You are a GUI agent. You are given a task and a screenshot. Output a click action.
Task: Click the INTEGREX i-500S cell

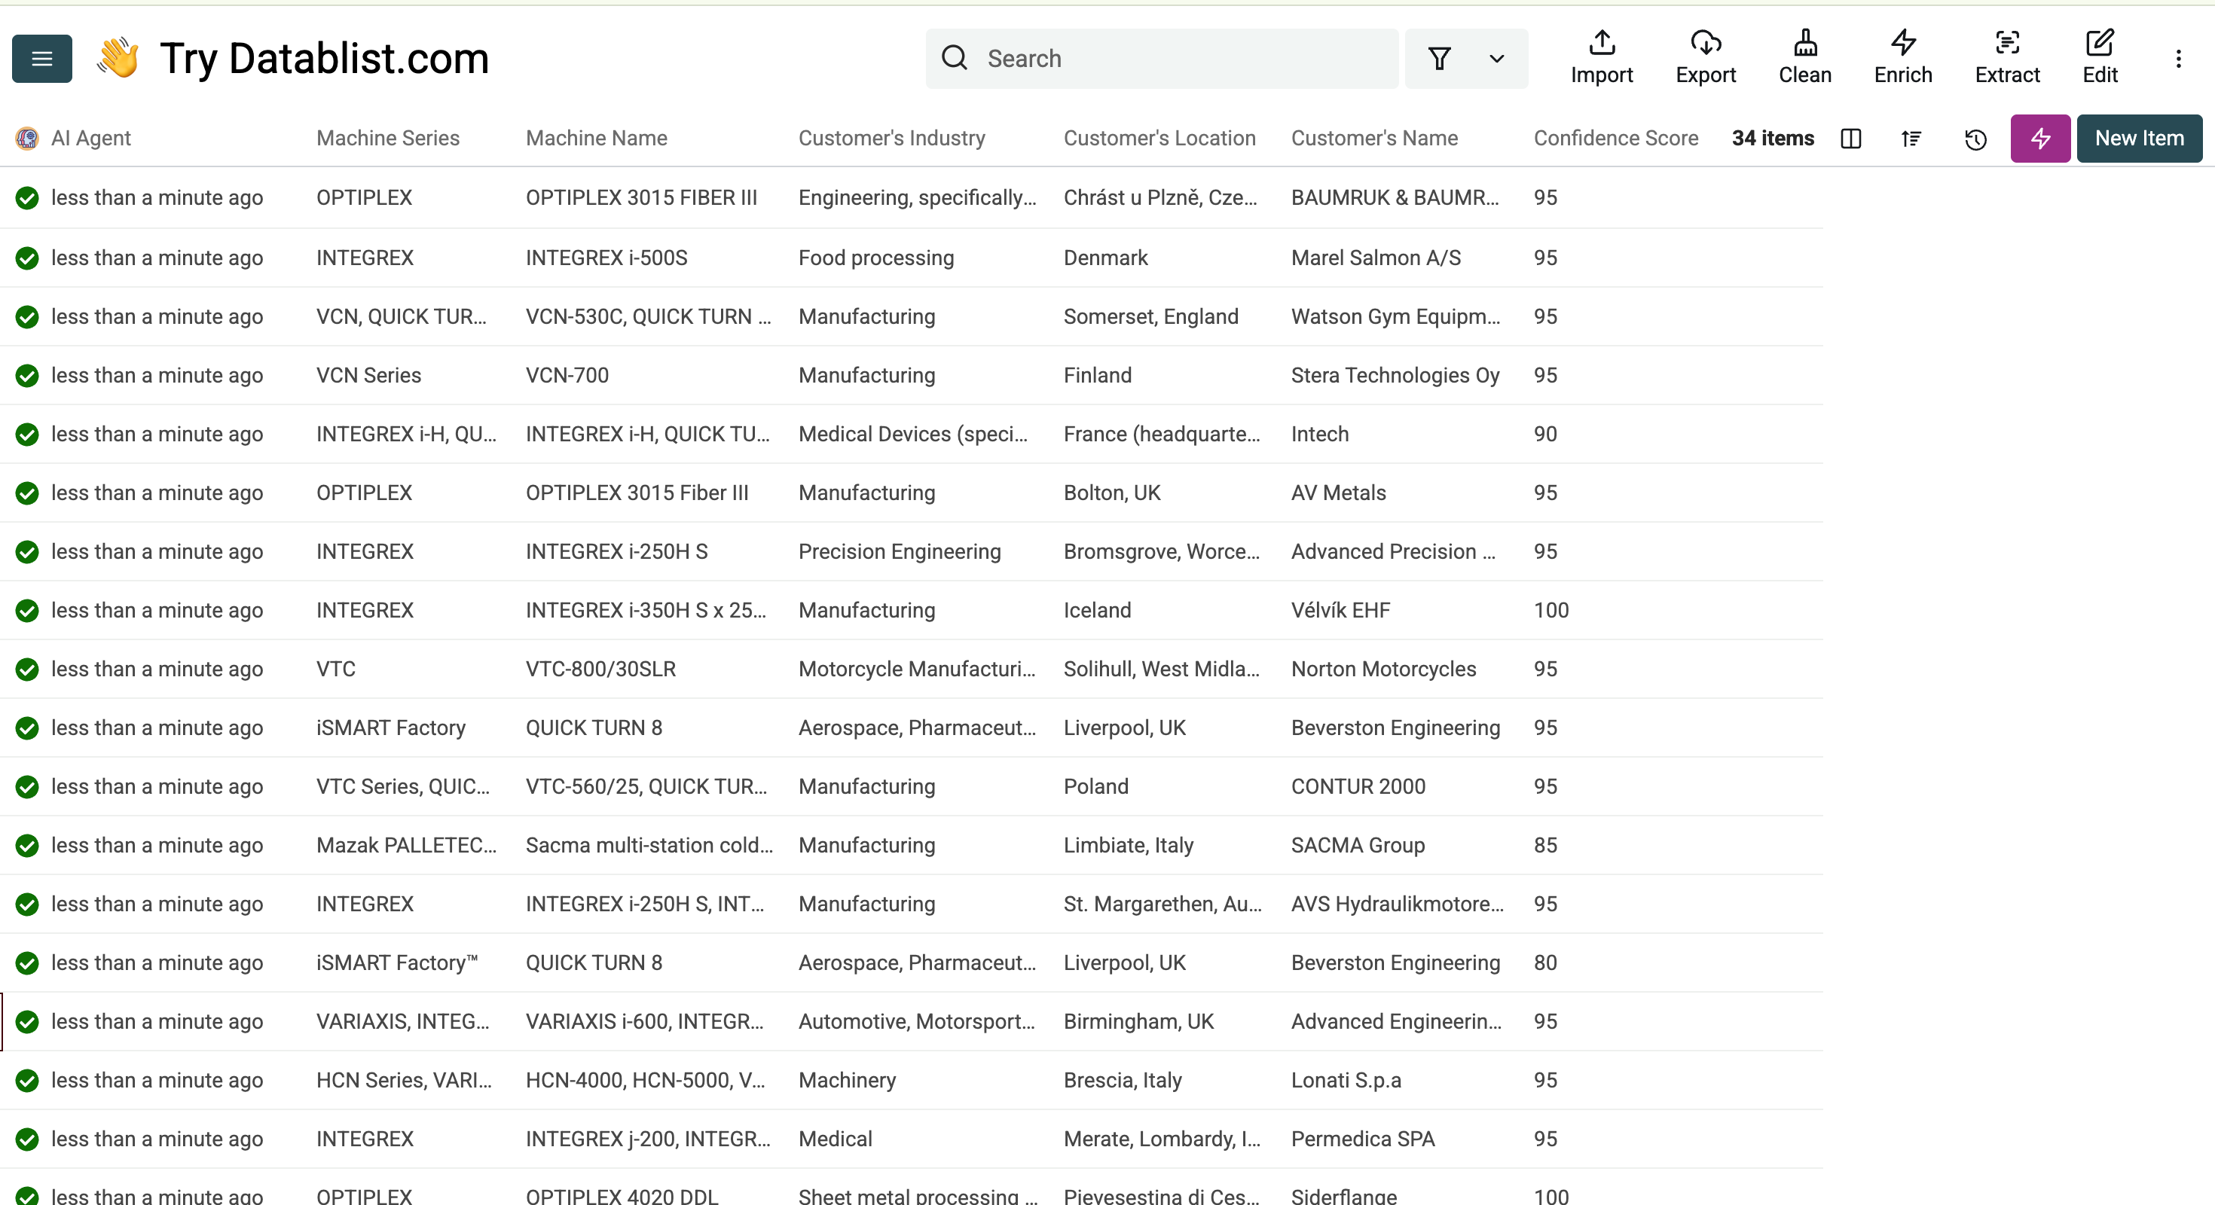(606, 258)
